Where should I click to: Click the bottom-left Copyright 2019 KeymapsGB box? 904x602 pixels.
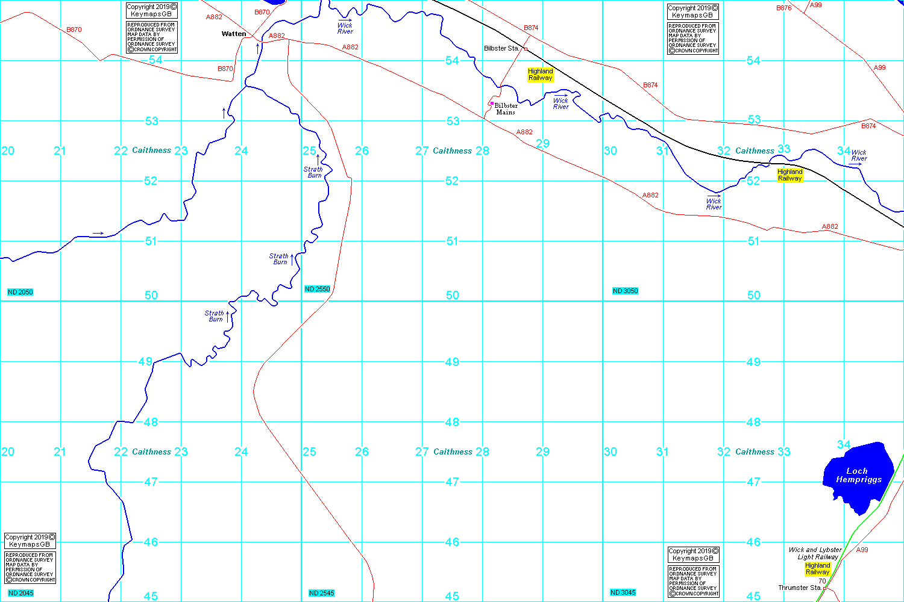[30, 541]
